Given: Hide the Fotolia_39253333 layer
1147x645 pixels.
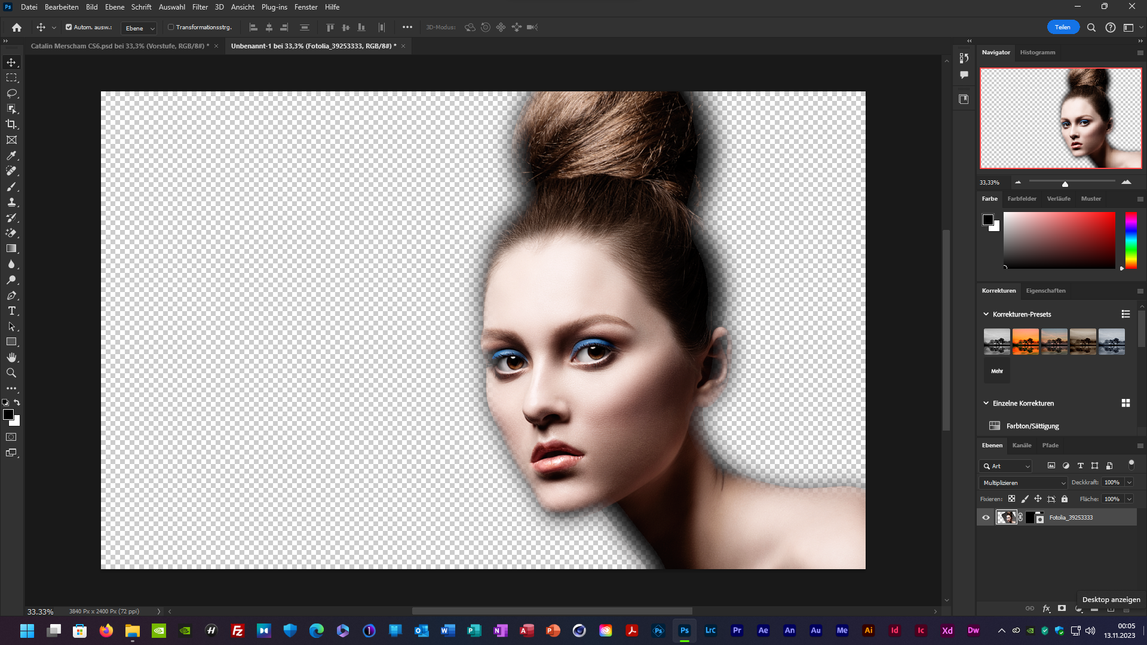Looking at the screenshot, I should [x=986, y=518].
